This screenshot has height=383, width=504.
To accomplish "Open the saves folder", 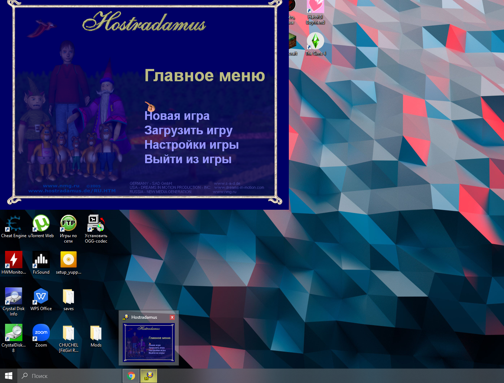I will 69,300.
